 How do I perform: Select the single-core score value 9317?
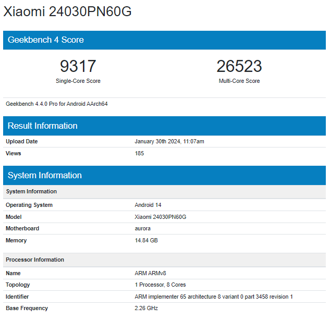pyautogui.click(x=78, y=66)
